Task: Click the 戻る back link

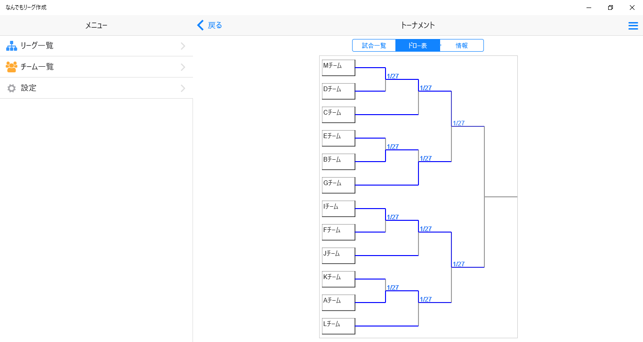Action: click(x=215, y=25)
